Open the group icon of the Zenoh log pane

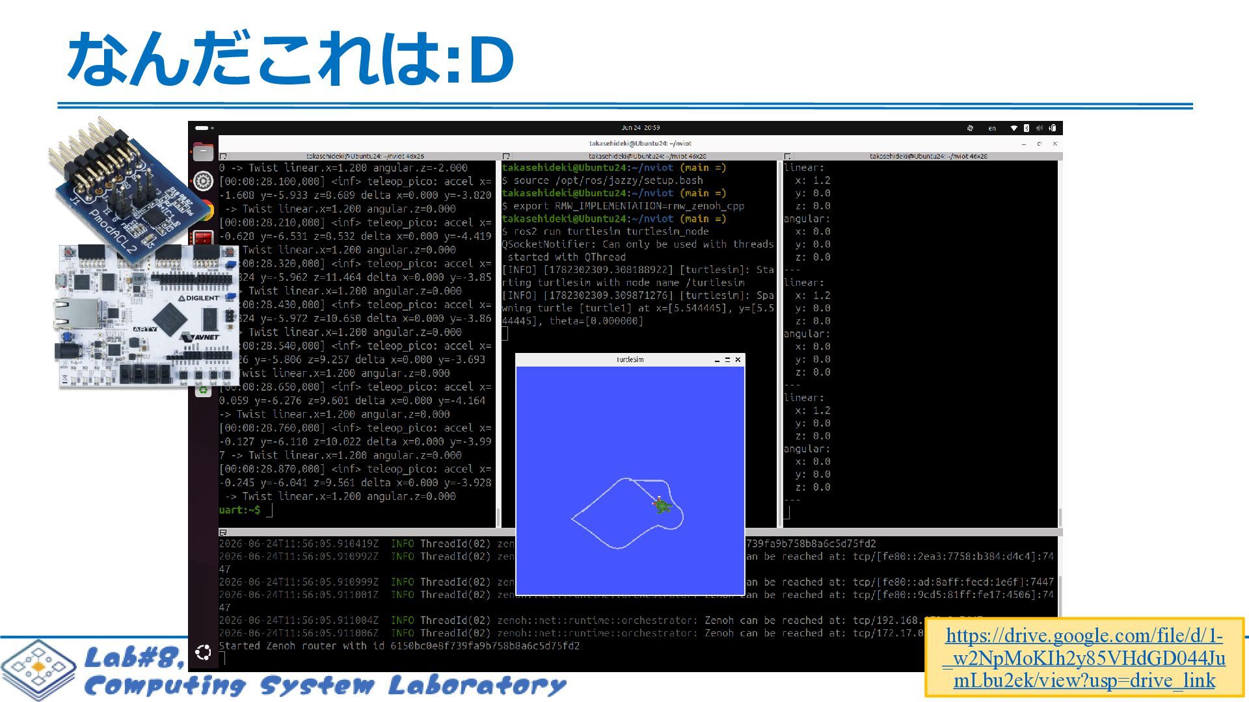click(x=223, y=532)
